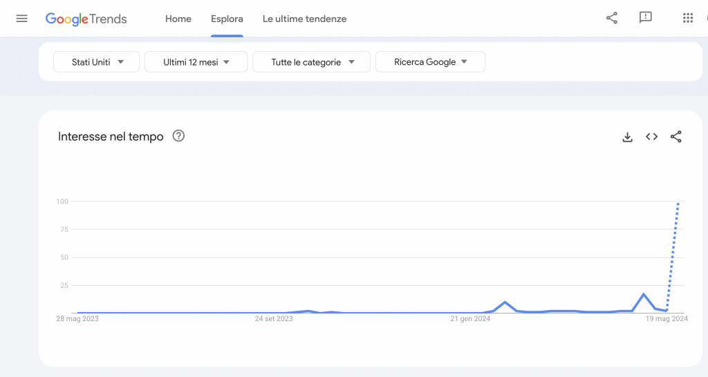The image size is (708, 377).
Task: Open the Google apps grid
Action: click(688, 18)
